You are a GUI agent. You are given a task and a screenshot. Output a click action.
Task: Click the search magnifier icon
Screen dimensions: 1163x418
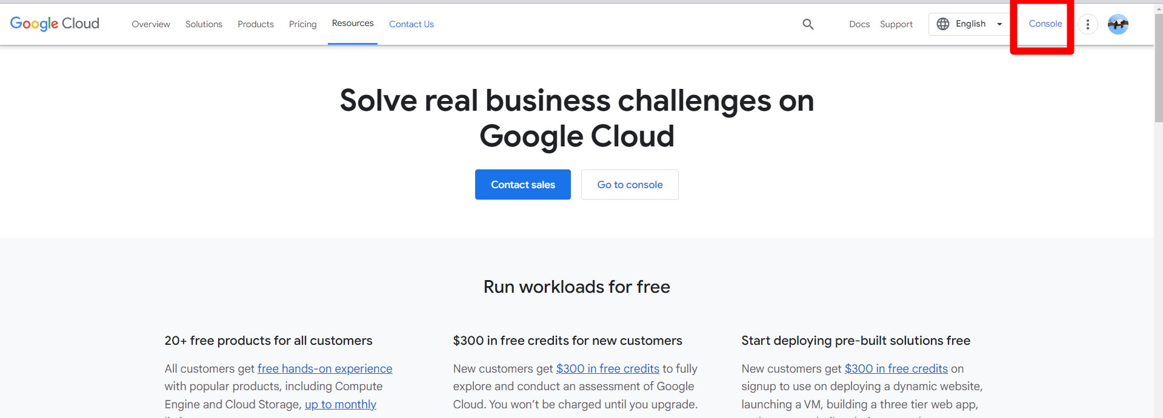(808, 24)
